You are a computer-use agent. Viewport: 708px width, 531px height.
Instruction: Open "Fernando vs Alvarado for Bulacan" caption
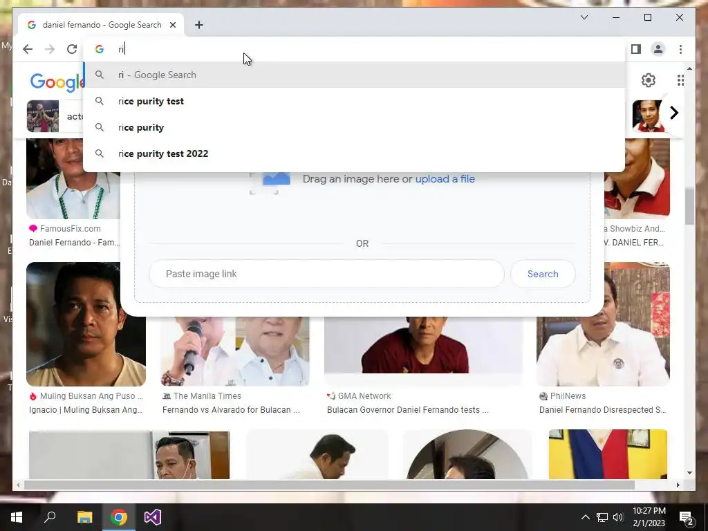coord(231,410)
